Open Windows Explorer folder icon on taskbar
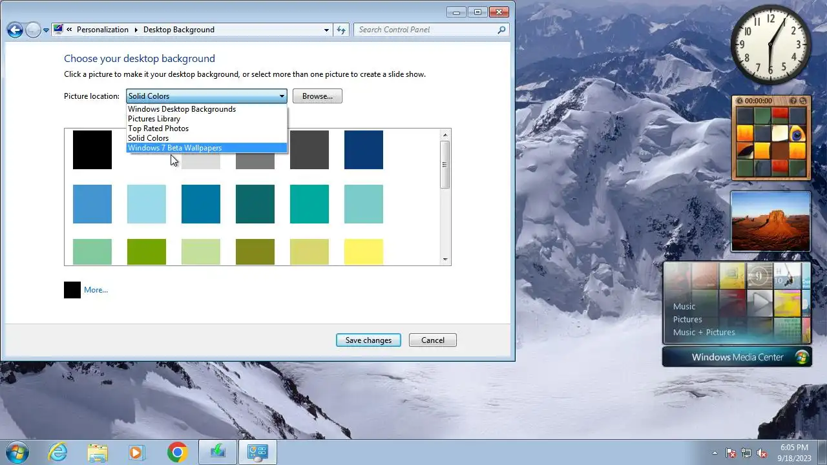This screenshot has width=827, height=465. tap(98, 452)
